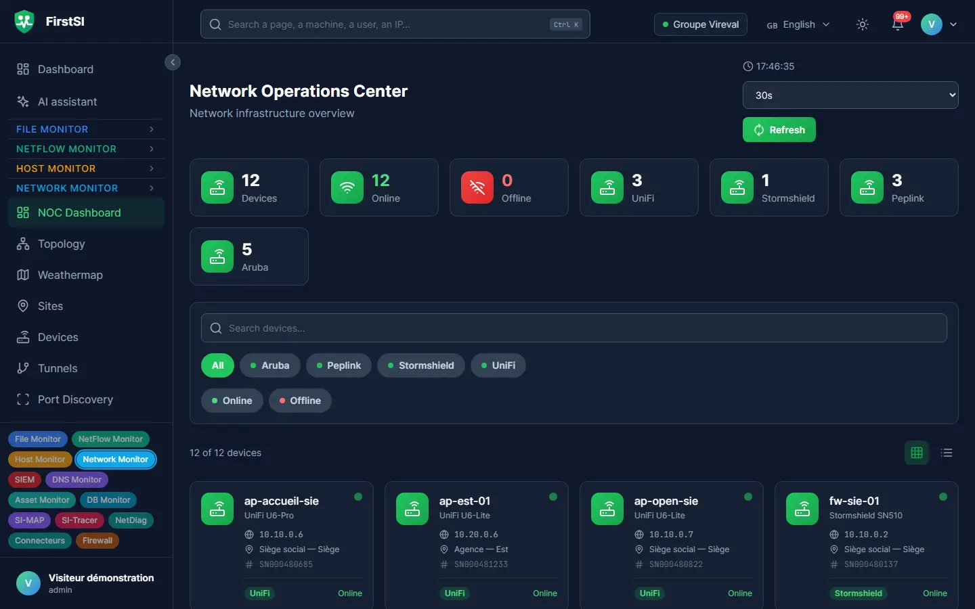The image size is (975, 609).
Task: Expand the HOST MONITOR section
Action: point(85,168)
